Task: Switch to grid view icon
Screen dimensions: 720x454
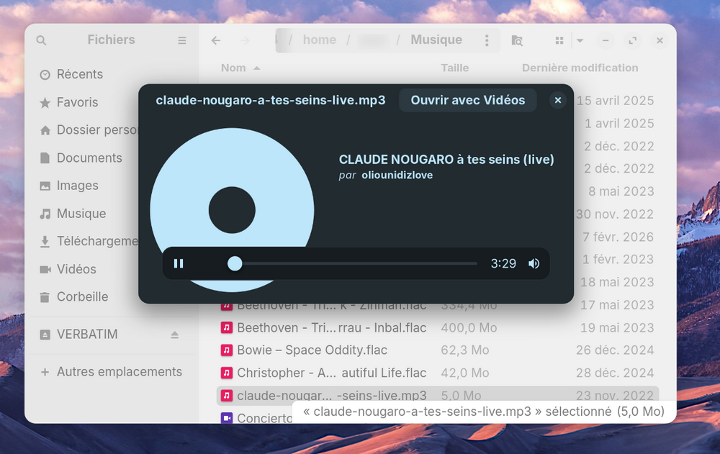Action: tap(559, 40)
